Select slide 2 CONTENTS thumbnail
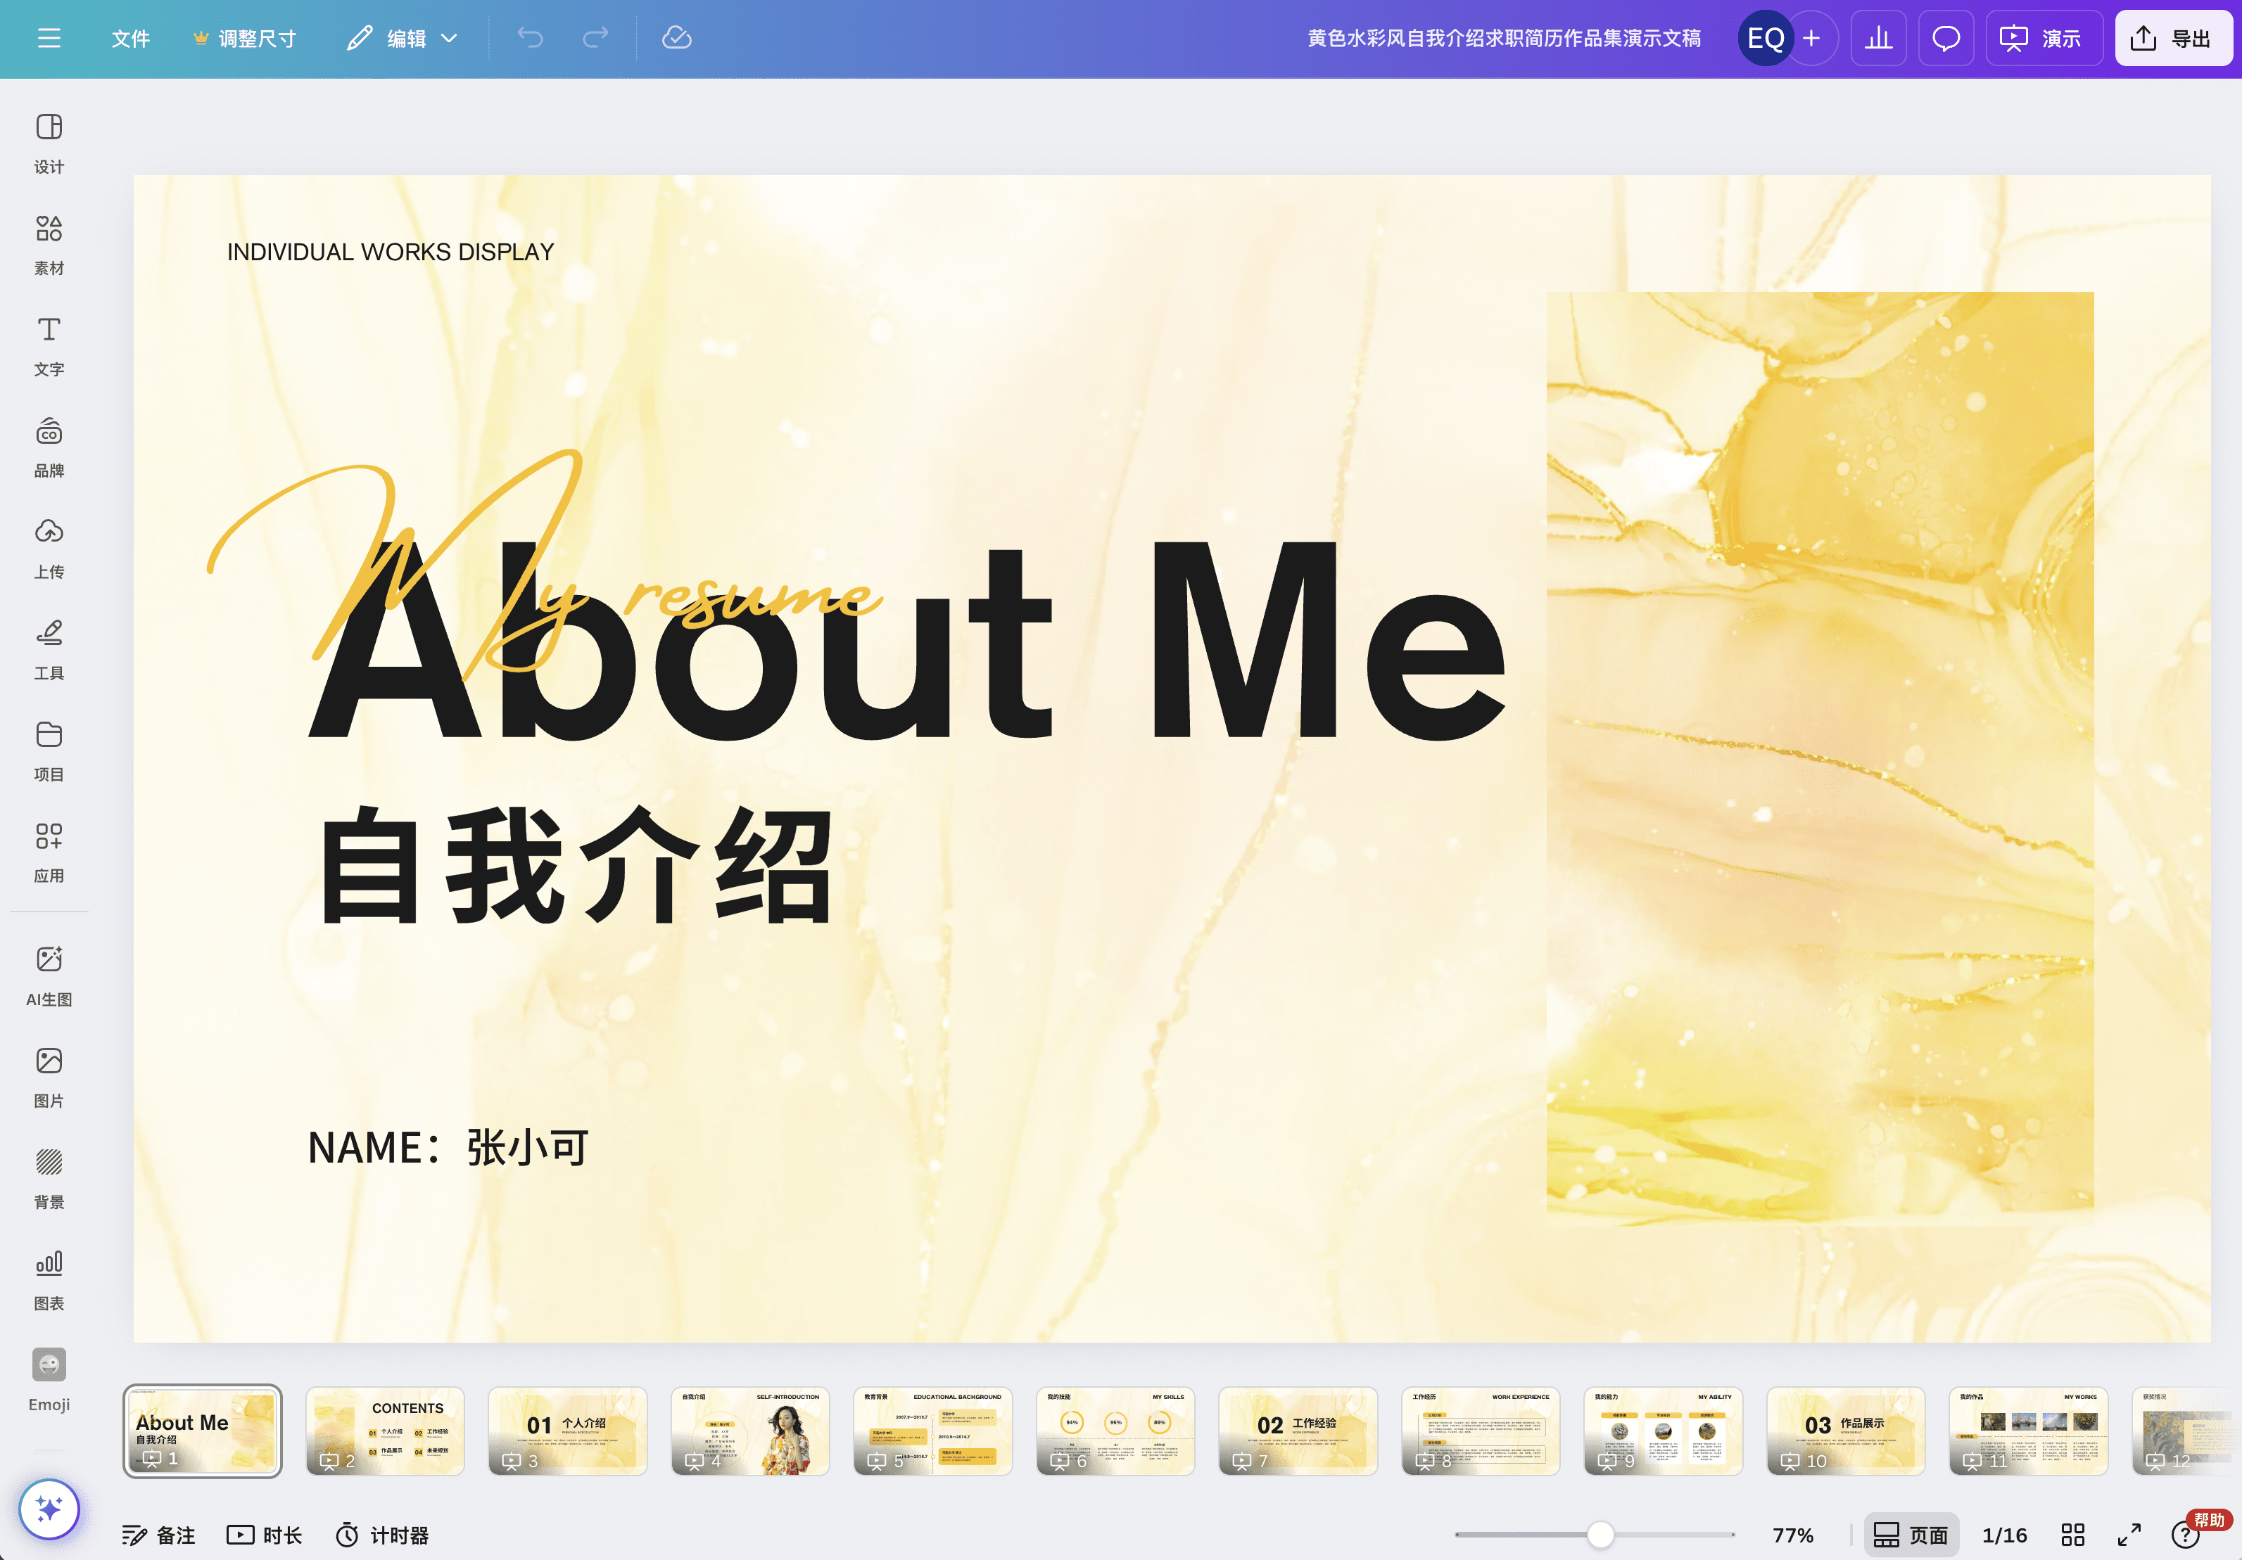The width and height of the screenshot is (2242, 1560). (385, 1431)
